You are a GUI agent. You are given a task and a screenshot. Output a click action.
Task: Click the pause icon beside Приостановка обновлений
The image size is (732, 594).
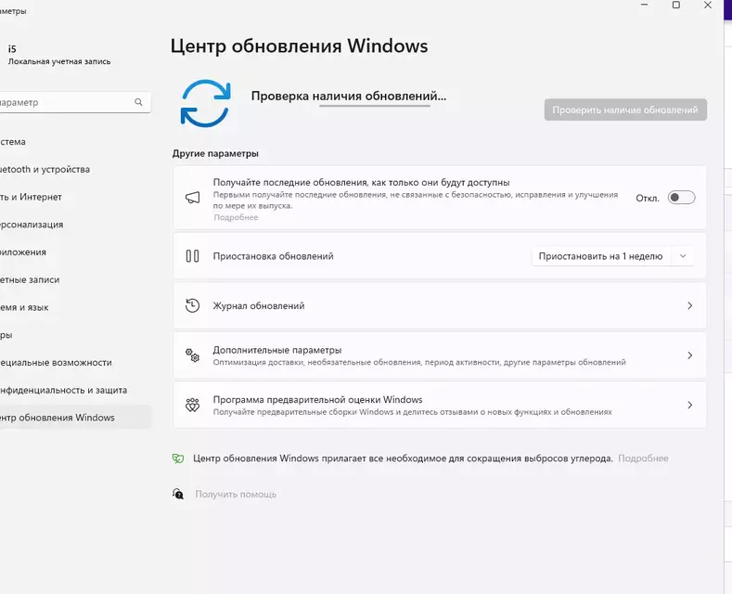(192, 256)
